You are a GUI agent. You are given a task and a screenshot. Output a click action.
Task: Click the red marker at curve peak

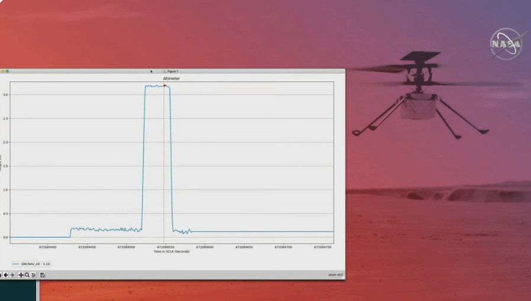(x=165, y=86)
